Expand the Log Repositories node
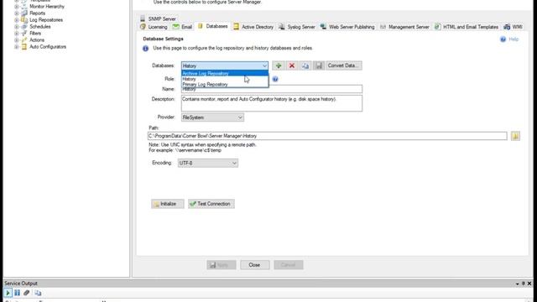 16,20
